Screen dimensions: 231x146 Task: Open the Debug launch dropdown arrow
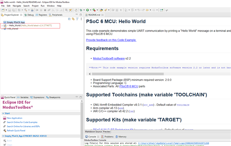[x=84, y=10]
